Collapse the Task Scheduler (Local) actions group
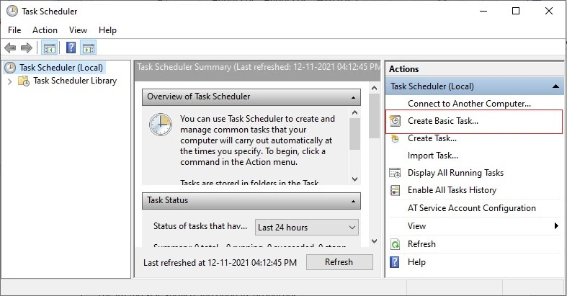This screenshot has height=296, width=567. pyautogui.click(x=555, y=86)
